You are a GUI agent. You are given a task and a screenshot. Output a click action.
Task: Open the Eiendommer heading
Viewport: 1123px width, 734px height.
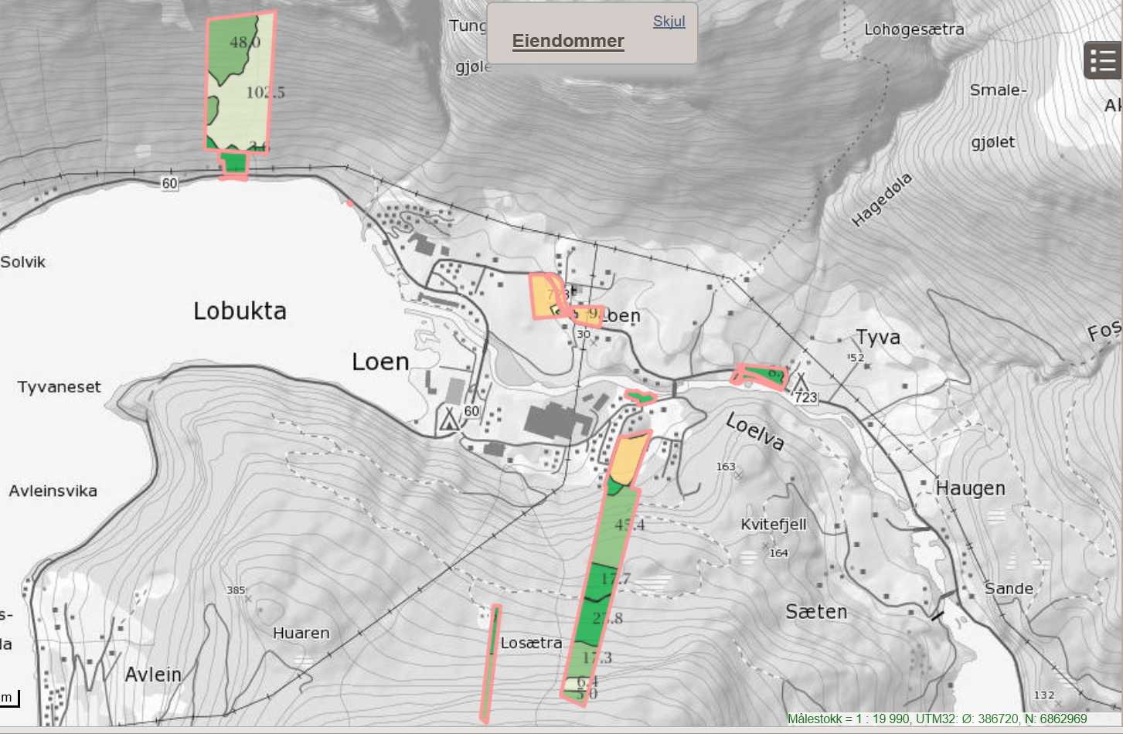click(568, 42)
